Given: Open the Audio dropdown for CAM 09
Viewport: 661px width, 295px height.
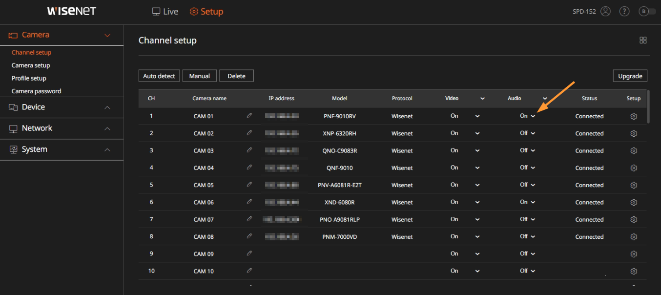Looking at the screenshot, I should (533, 253).
